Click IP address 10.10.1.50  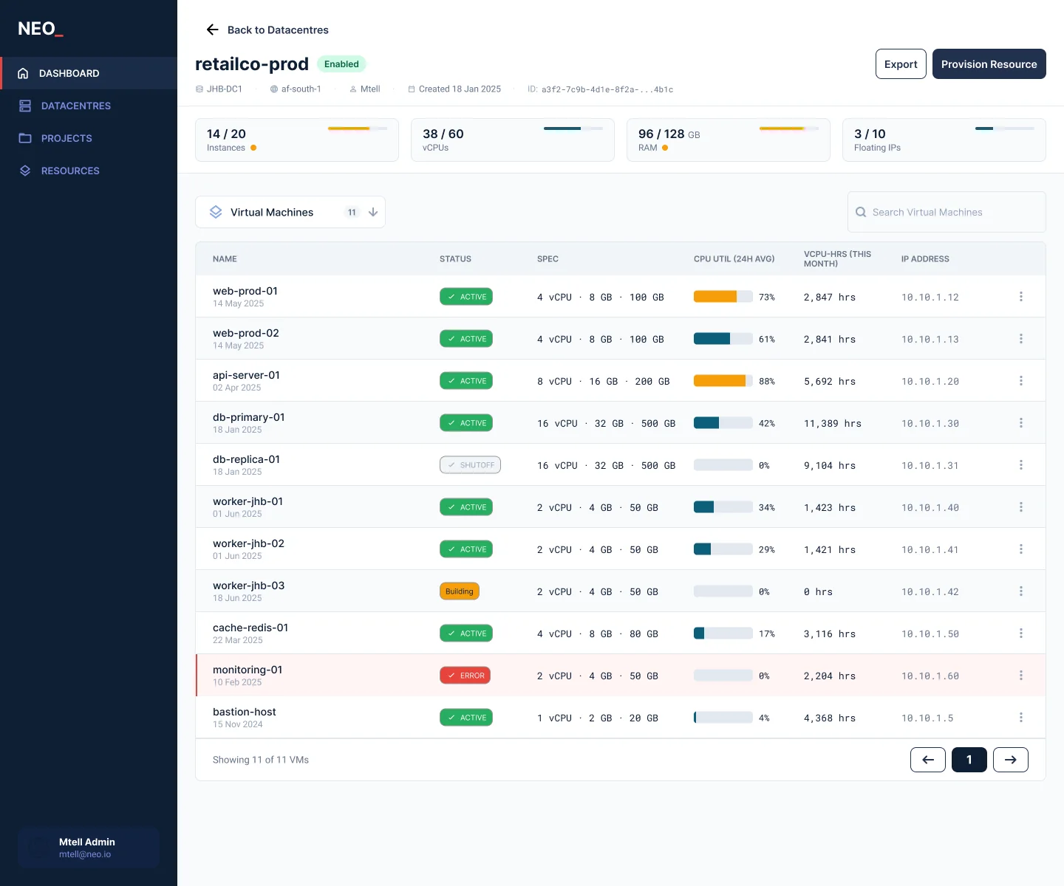pos(930,634)
